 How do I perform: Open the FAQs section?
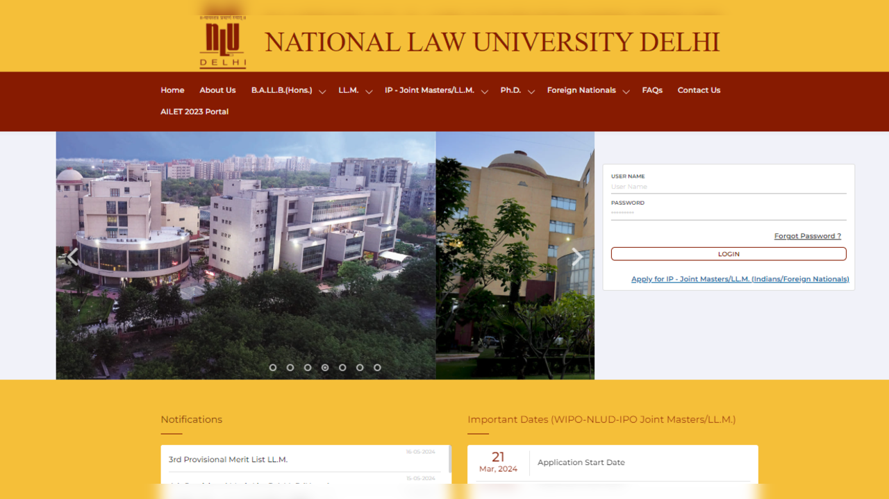pyautogui.click(x=652, y=90)
